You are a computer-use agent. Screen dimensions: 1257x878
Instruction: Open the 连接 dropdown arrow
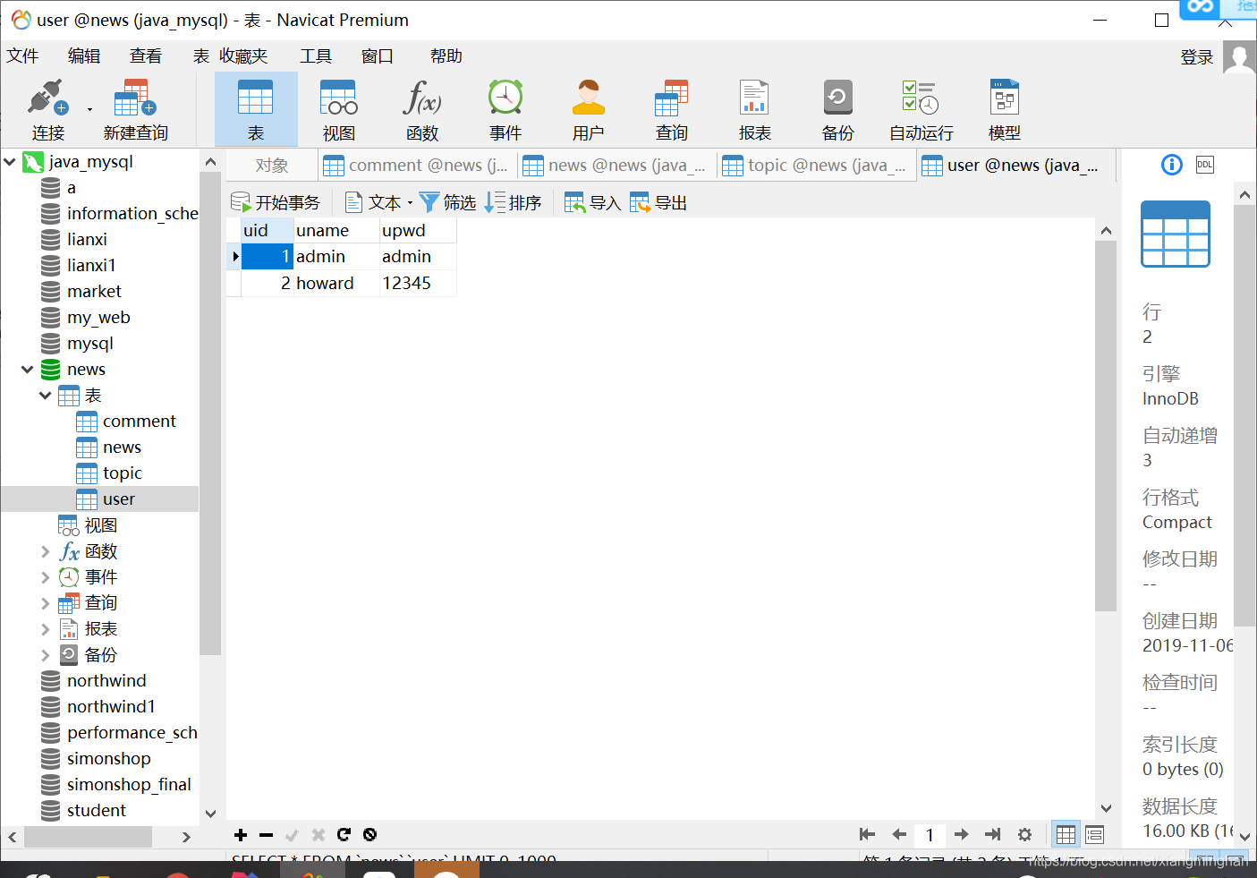89,109
